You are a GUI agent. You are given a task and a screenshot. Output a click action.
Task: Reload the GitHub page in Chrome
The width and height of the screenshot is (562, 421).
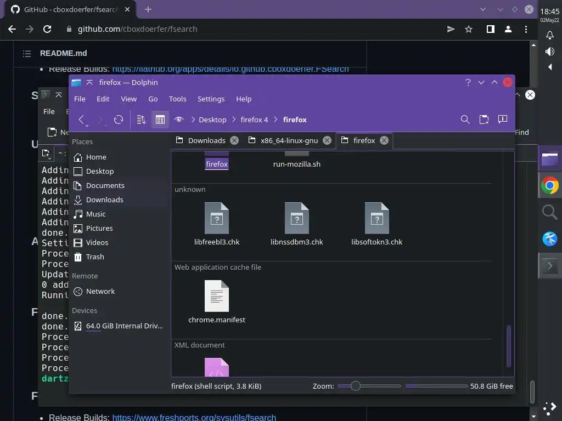point(47,29)
